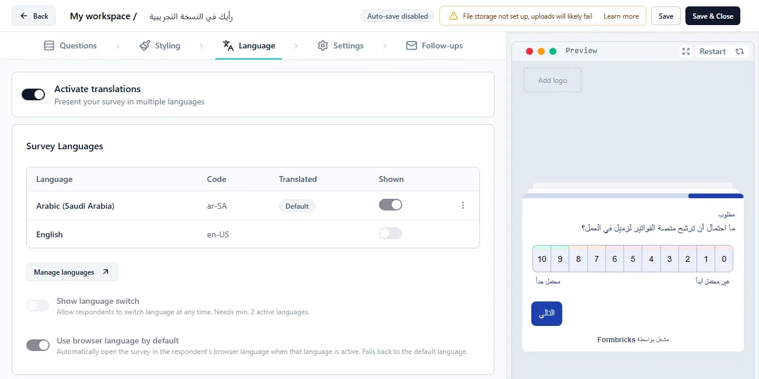The height and width of the screenshot is (379, 759).
Task: Open the Follow-ups tab
Action: point(434,45)
